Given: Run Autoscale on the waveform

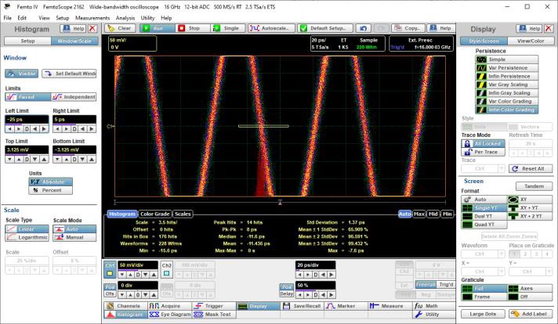Looking at the screenshot, I should pos(270,27).
